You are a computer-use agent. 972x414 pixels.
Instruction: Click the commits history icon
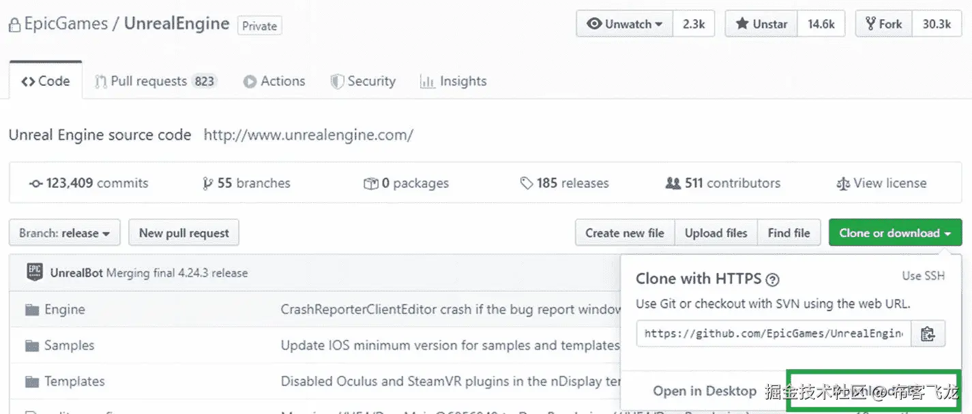click(36, 184)
